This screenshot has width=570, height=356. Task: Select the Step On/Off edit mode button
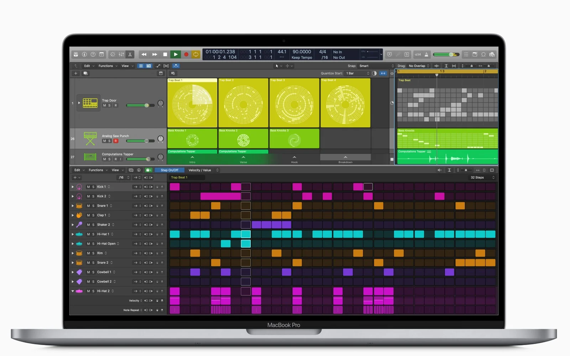[169, 170]
